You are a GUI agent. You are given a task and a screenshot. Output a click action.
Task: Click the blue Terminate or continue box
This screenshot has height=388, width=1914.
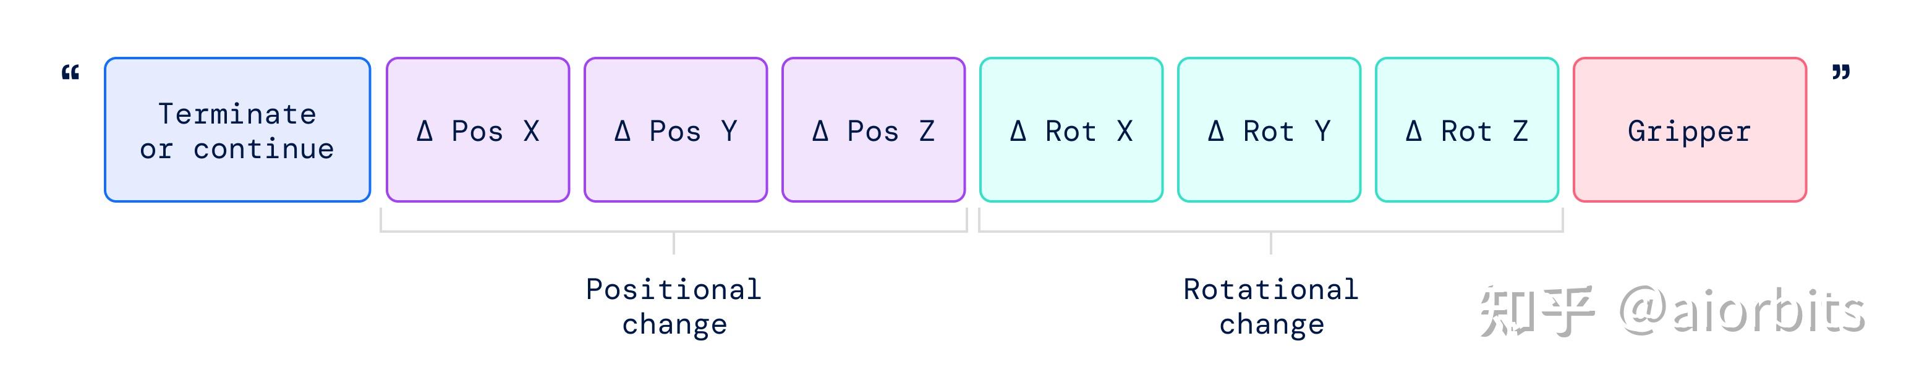pos(237,130)
